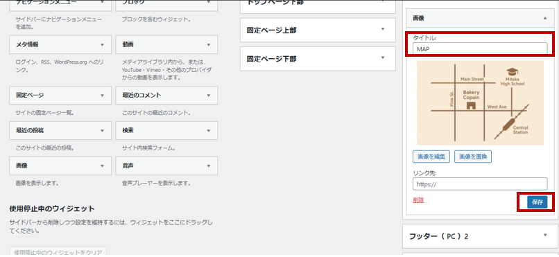Expand the フッター（PC）2 area
This screenshot has height=257, width=559.
(545, 235)
